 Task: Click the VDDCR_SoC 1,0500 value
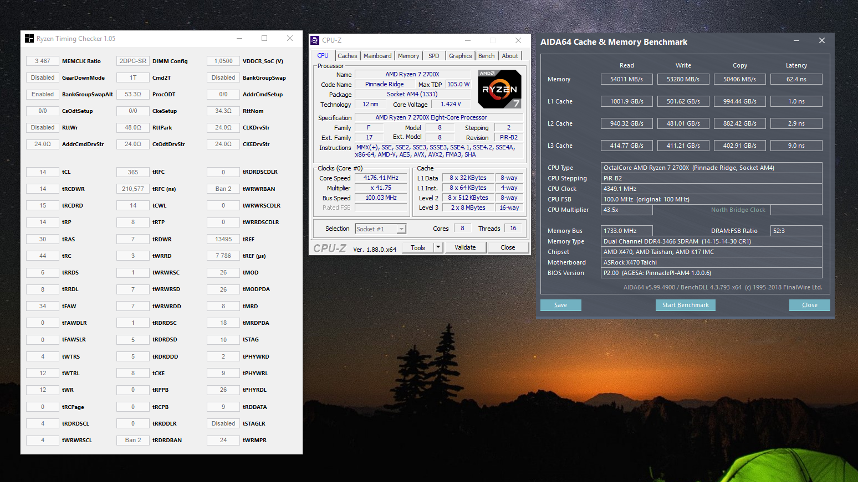click(223, 61)
